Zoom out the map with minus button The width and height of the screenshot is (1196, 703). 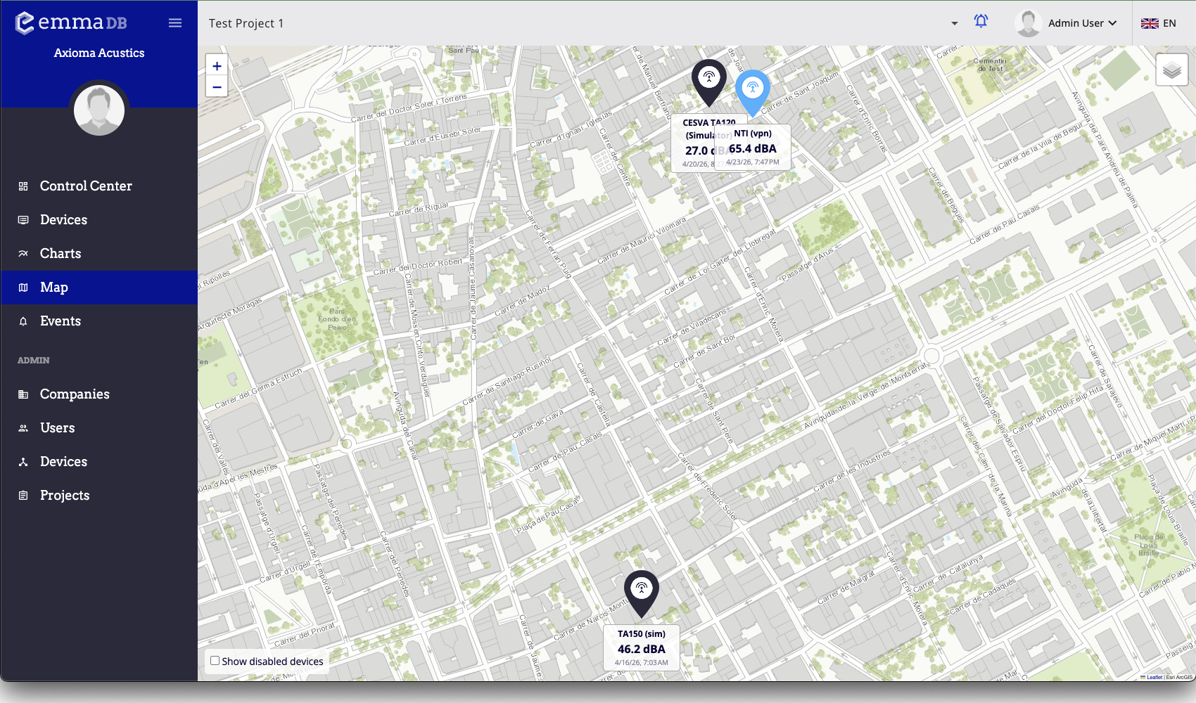pos(217,87)
